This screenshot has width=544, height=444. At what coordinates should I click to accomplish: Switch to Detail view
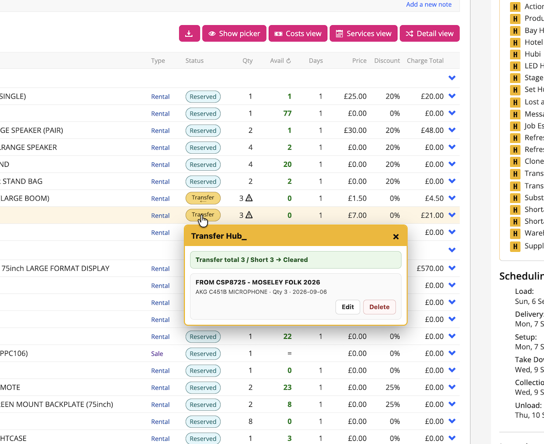pyautogui.click(x=430, y=34)
